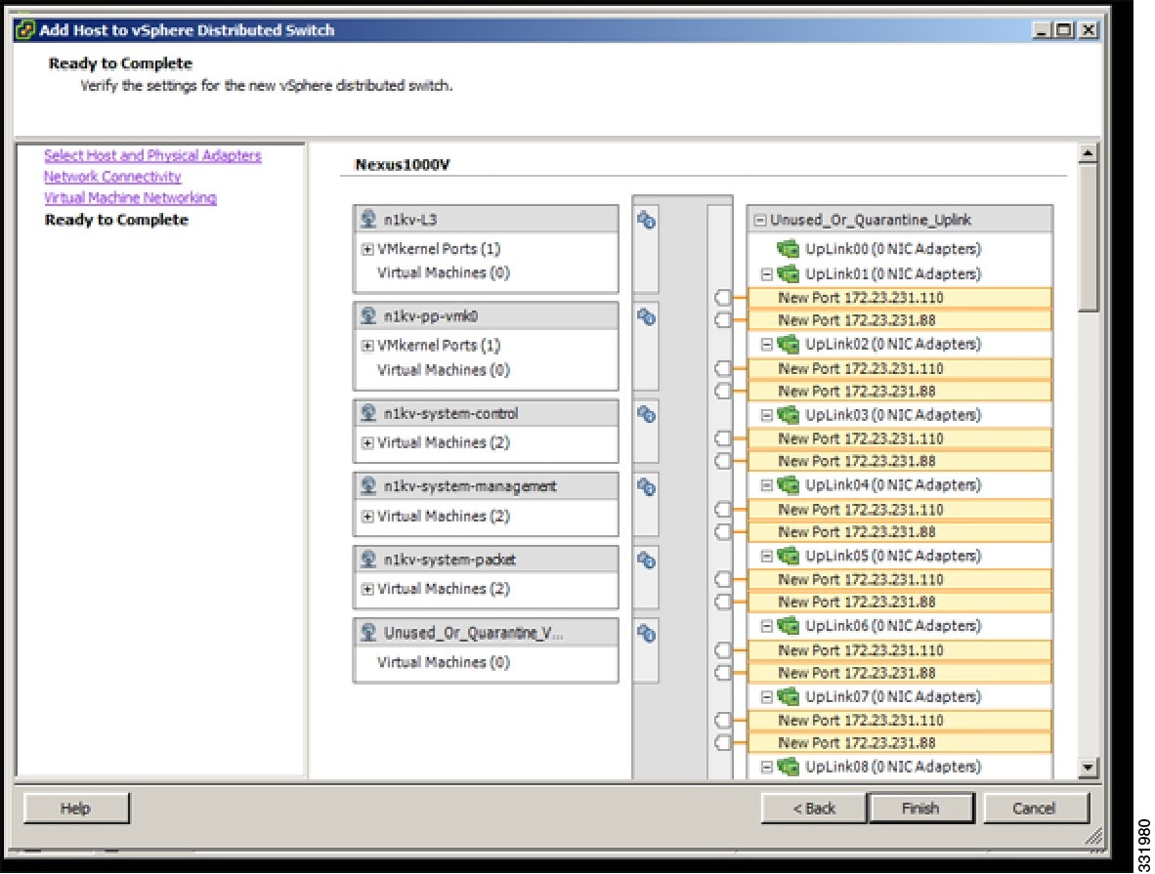The height and width of the screenshot is (874, 1155).
Task: Click the port connector for UpLink01 172.23.231.110
Action: coord(723,298)
